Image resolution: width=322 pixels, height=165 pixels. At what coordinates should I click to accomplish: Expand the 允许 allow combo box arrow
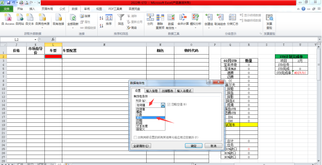(x=163, y=105)
